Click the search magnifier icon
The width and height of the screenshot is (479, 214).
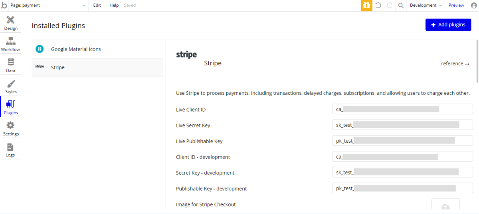coord(401,6)
